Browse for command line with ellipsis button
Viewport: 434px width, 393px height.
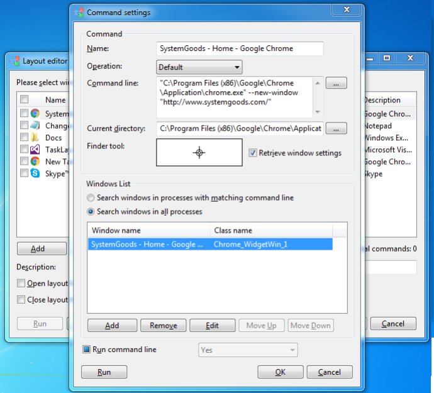(336, 83)
